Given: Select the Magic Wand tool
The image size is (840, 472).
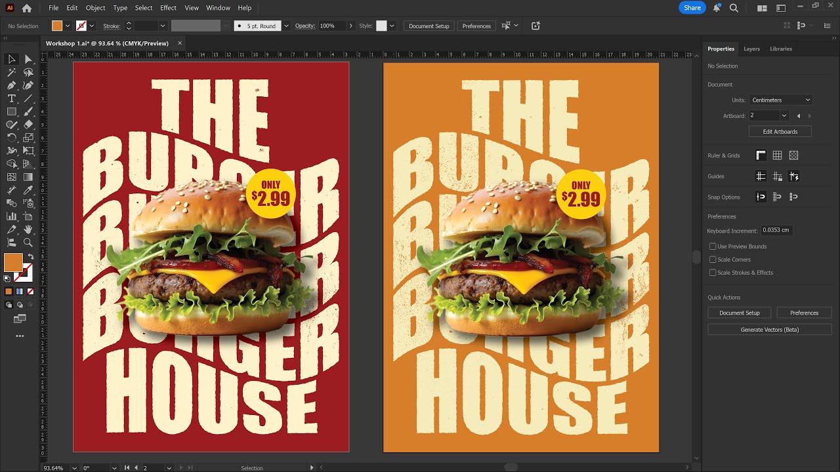Looking at the screenshot, I should click(12, 73).
